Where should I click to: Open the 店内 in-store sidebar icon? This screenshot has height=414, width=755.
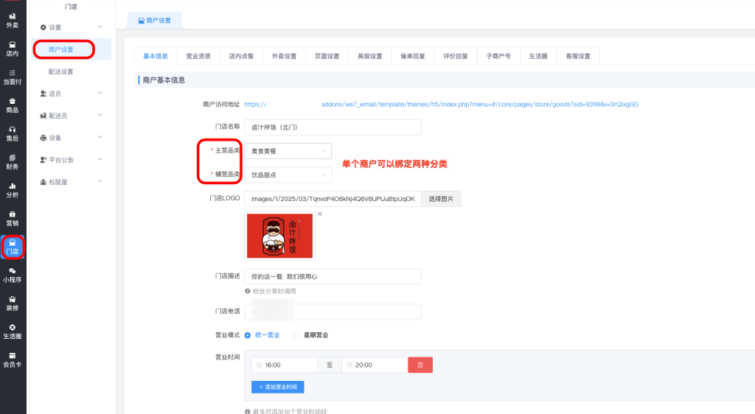[13, 49]
